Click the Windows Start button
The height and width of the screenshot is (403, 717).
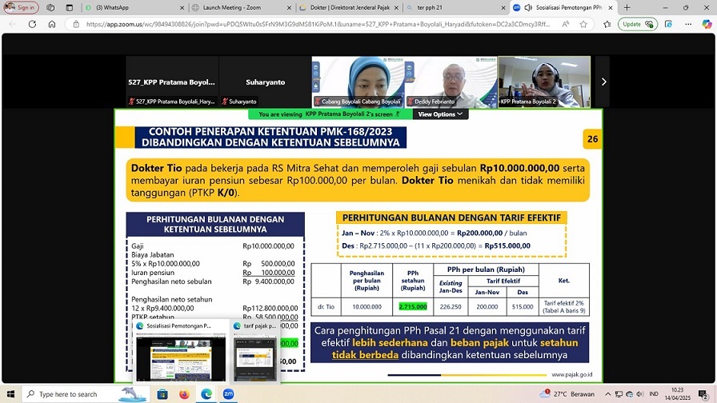coord(10,394)
